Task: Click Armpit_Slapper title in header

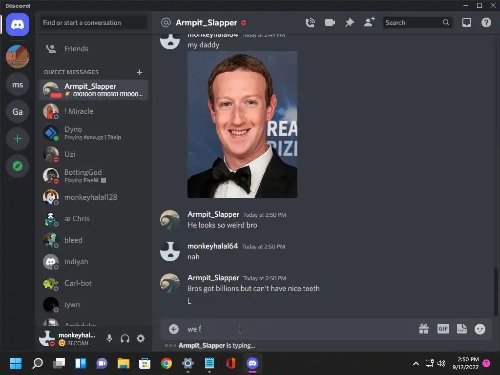Action: click(x=207, y=22)
